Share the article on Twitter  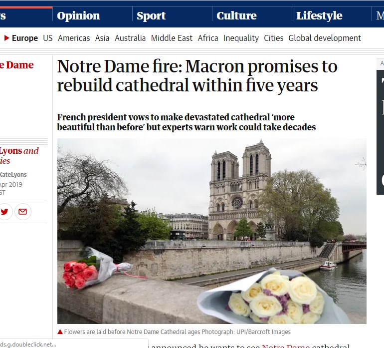(x=4, y=212)
